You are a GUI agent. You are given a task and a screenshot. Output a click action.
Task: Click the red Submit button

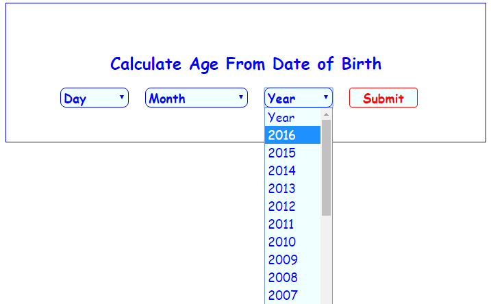(383, 98)
